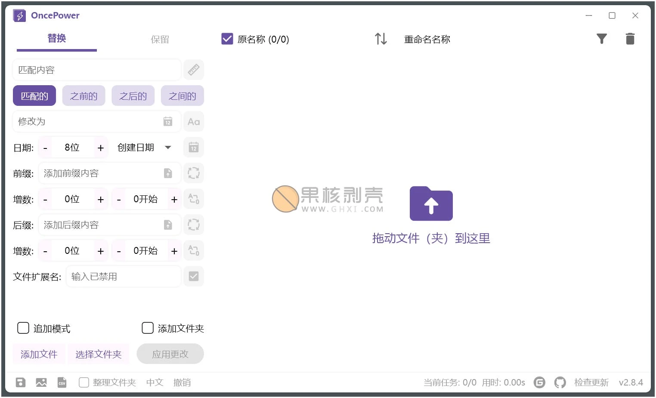Screen dimensions: 656x398
Task: Export the list using the CSV icon
Action: coord(62,382)
